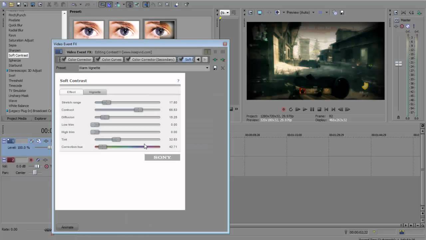
Task: Toggle the Soft Contrast chain checkbox
Action: (x=181, y=60)
